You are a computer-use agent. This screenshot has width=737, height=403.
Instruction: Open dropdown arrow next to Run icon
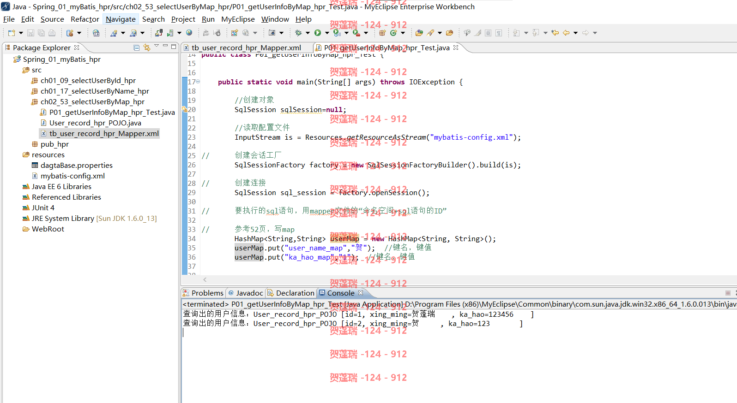point(327,33)
